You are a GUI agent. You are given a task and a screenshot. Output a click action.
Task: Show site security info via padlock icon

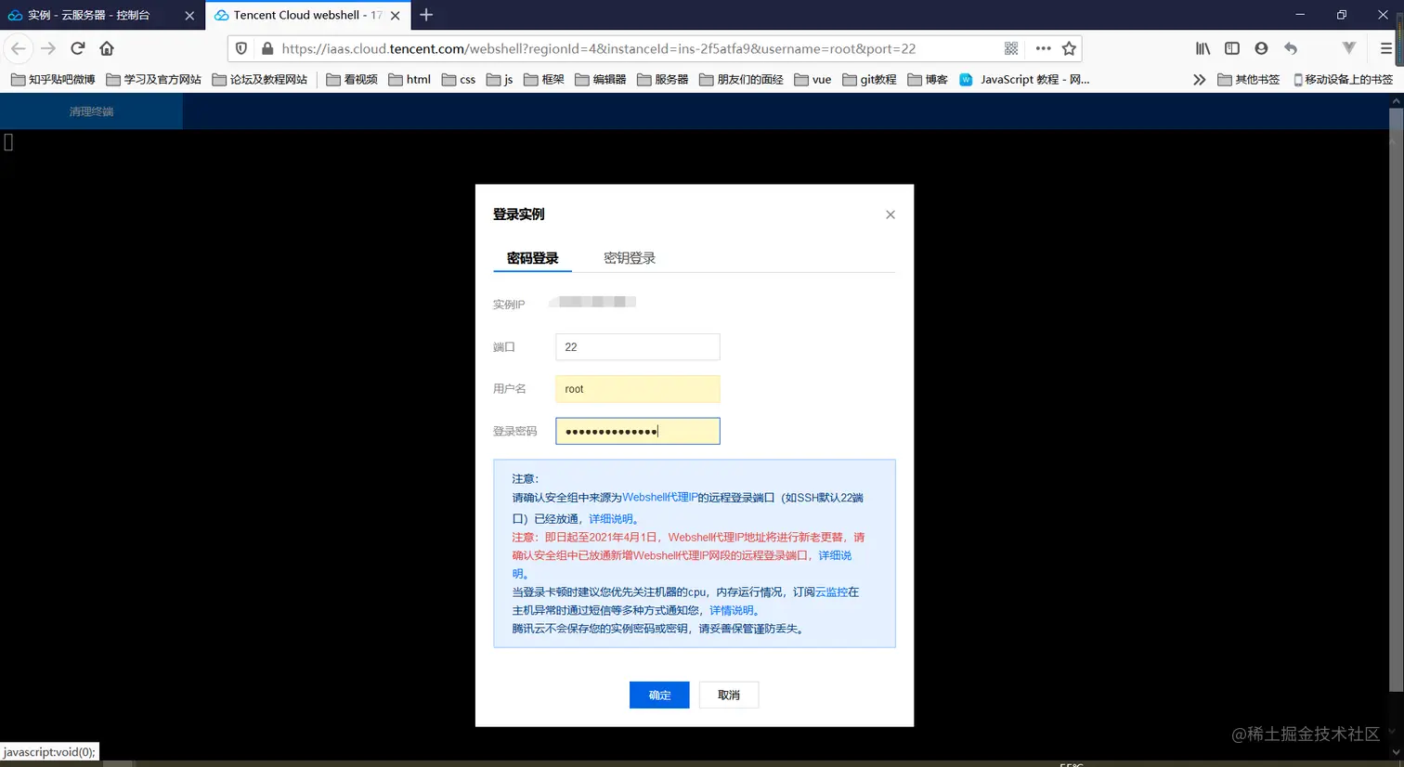point(267,48)
